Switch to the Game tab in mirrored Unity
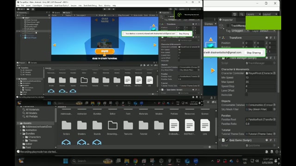 [x=67, y=12]
